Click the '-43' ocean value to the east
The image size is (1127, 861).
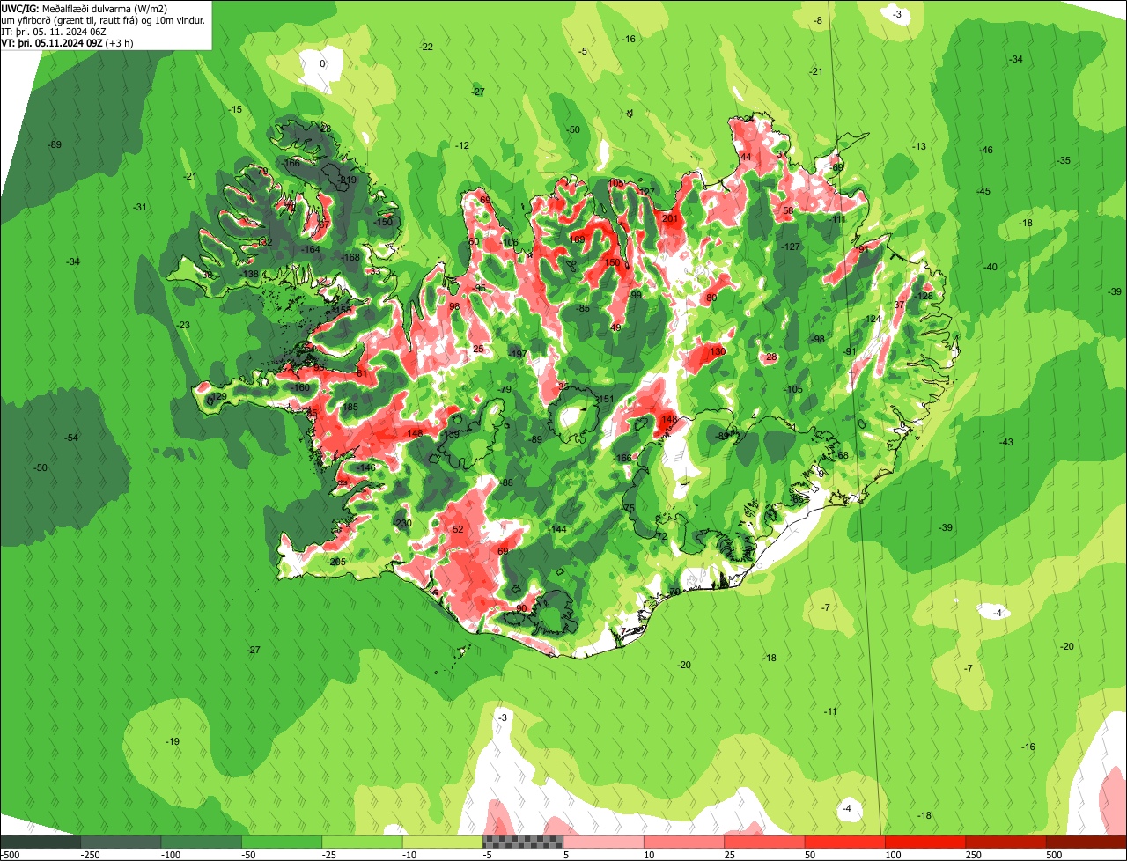click(x=1006, y=442)
